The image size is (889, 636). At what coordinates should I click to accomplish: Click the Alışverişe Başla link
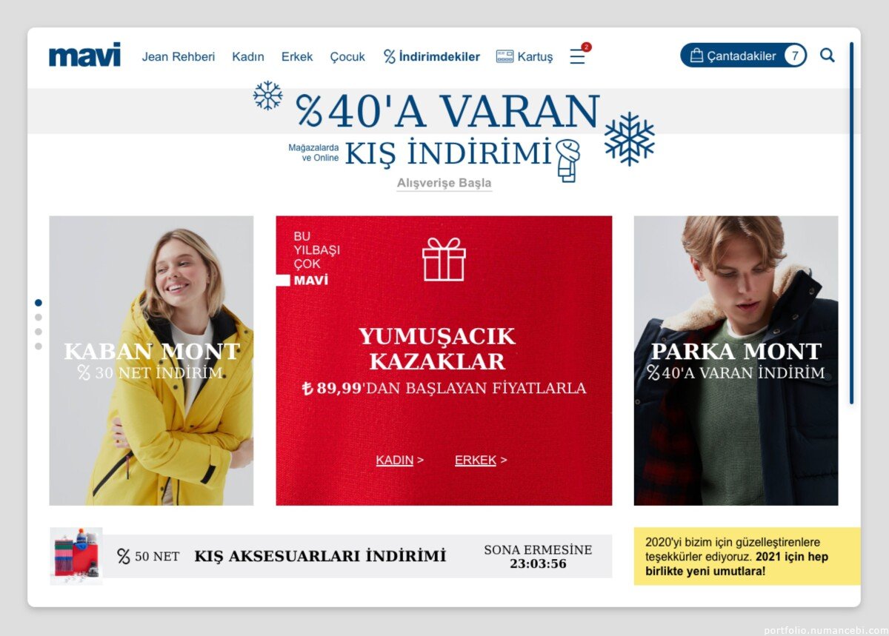[x=444, y=183]
